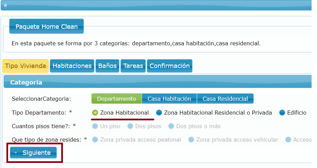Screen dimensions: 317x168
Task: Select Zona privada acceso vehicular
Action: [x=191, y=140]
